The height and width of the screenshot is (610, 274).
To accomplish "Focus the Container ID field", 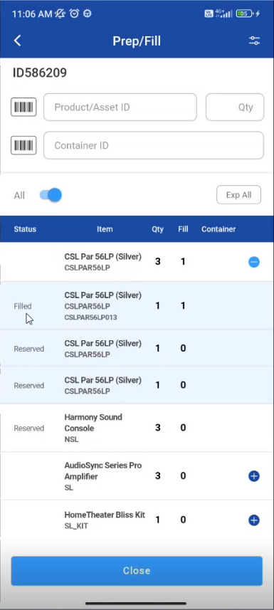I will 153,145.
